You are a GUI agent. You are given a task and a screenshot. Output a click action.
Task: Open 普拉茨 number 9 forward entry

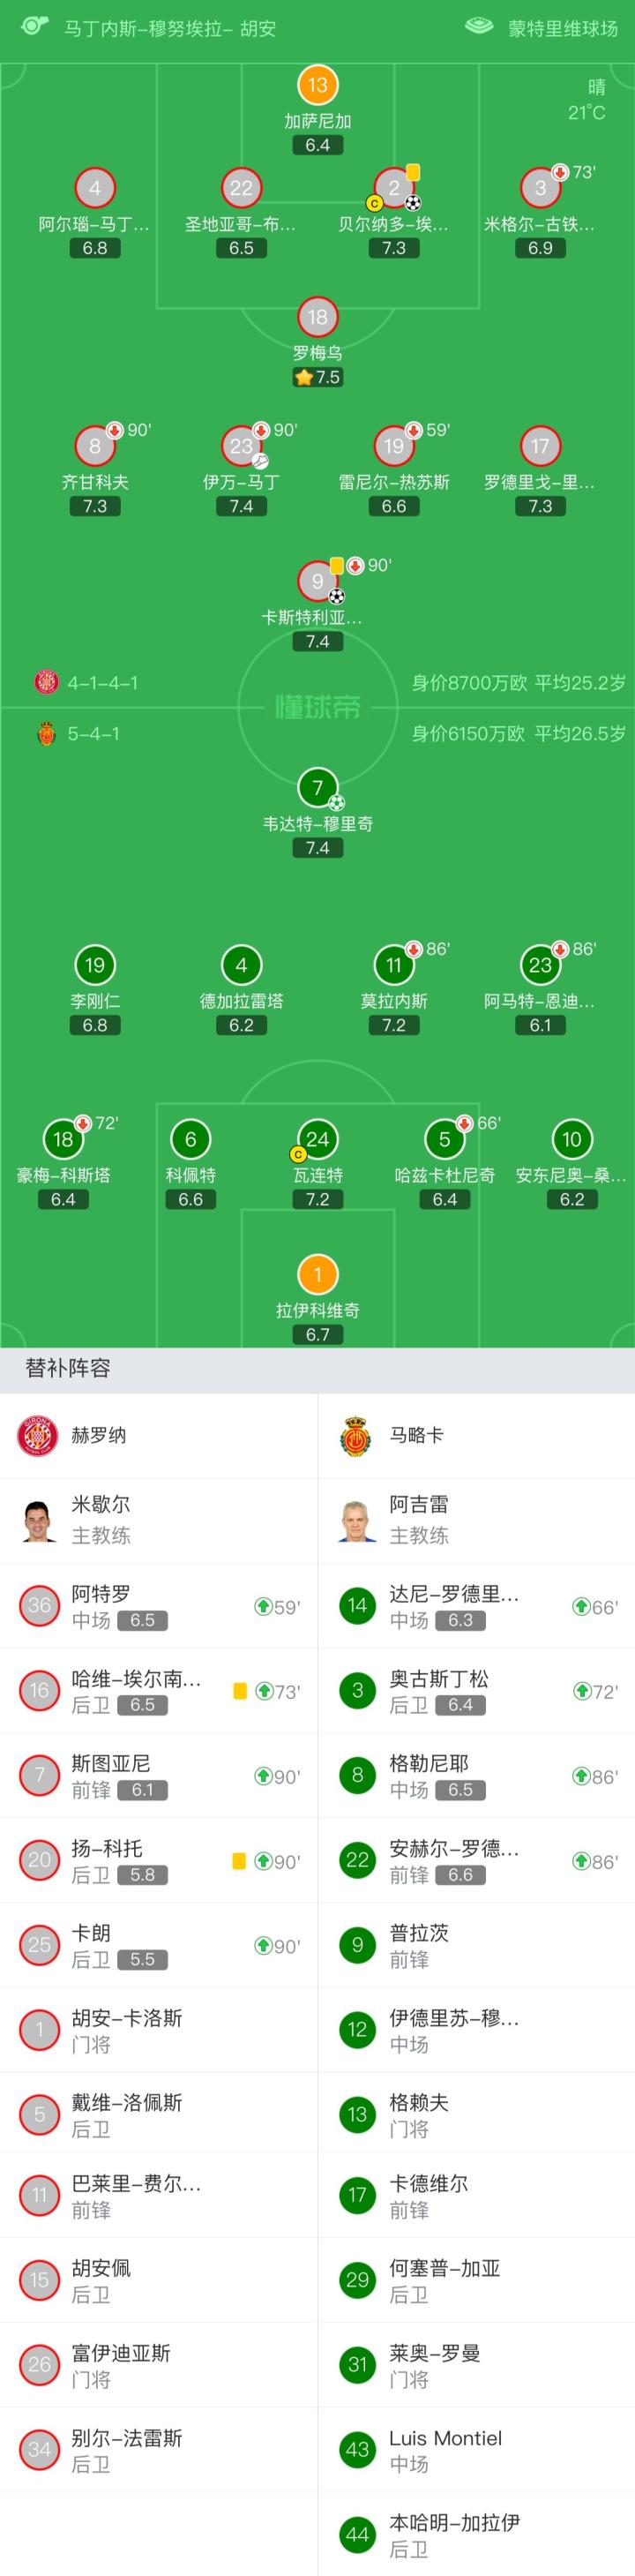point(476,1945)
